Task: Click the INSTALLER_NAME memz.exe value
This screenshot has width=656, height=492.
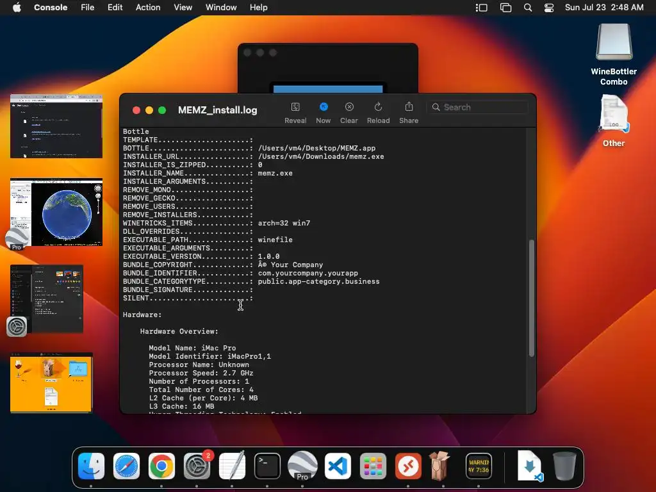Action: click(275, 173)
